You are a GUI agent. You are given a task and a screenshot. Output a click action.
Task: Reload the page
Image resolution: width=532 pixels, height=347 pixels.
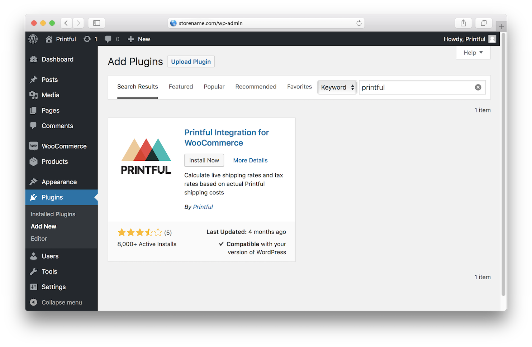pos(359,23)
